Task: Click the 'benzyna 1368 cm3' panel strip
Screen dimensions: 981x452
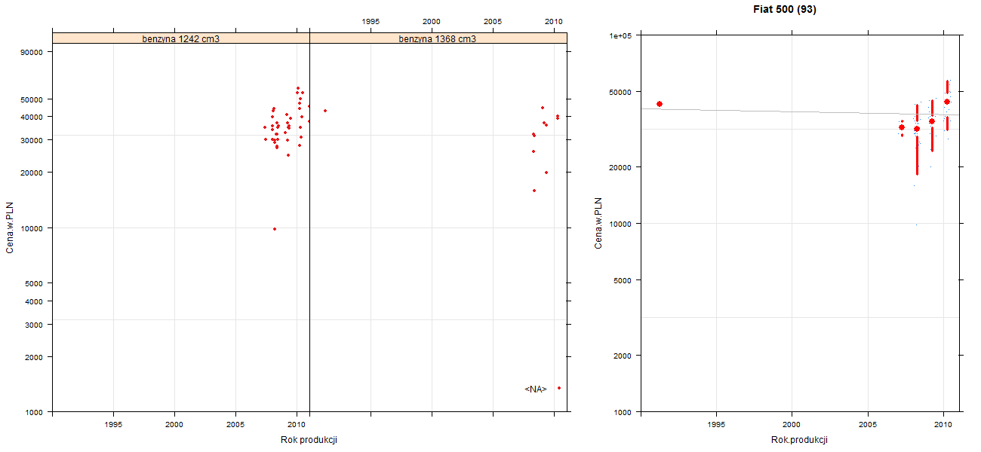Action: [x=438, y=38]
